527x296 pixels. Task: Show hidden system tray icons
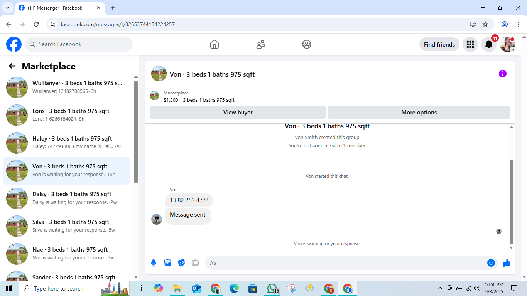(x=440, y=288)
